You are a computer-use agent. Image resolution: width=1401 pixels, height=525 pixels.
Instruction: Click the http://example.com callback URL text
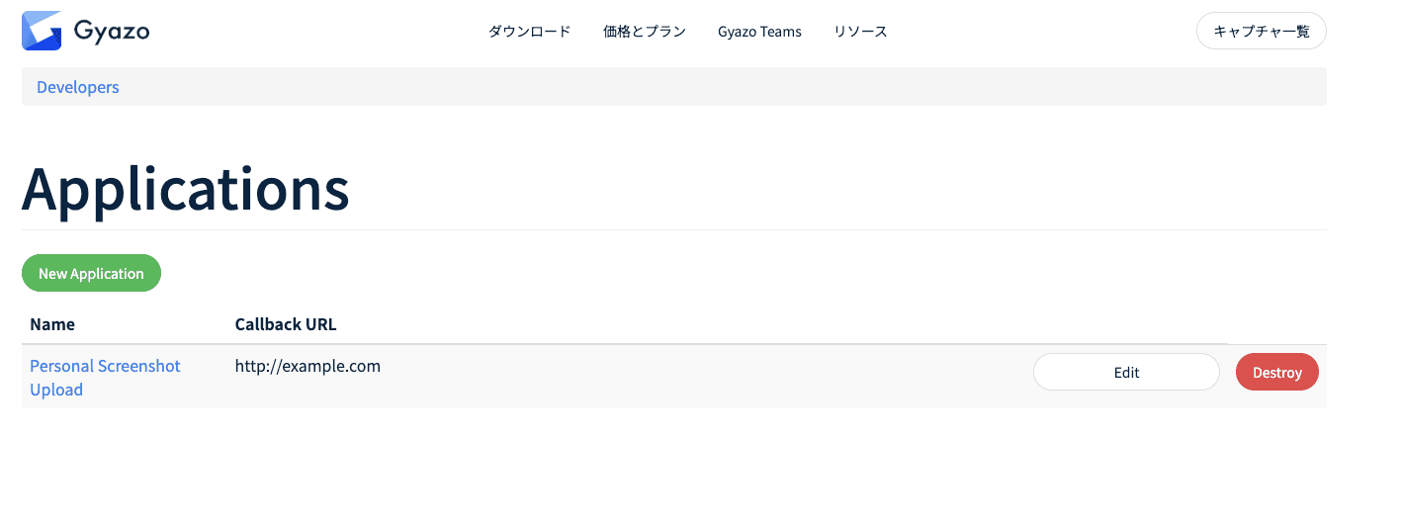(307, 366)
